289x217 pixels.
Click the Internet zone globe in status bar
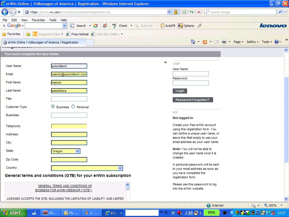click(209, 205)
